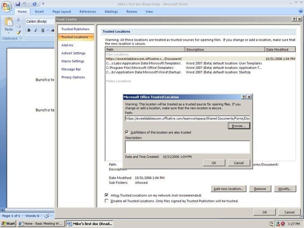The image size is (304, 228).
Task: Select the Format Painter brush icon
Action: [x=19, y=32]
